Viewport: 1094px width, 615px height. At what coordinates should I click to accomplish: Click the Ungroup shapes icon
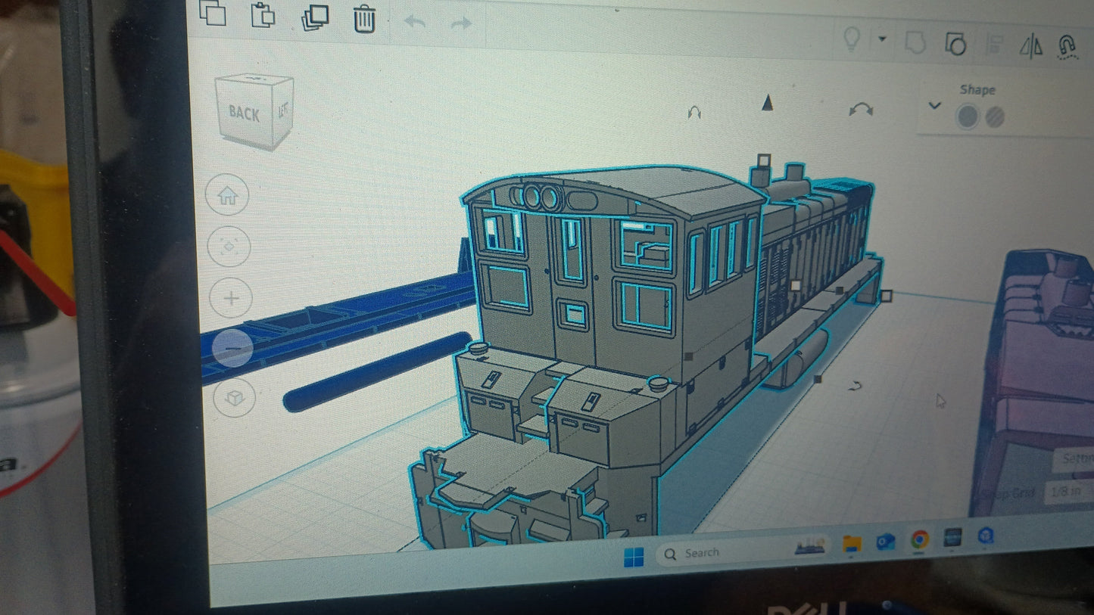click(955, 45)
